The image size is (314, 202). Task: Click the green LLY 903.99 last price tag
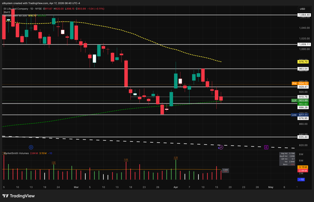pyautogui.click(x=300, y=100)
